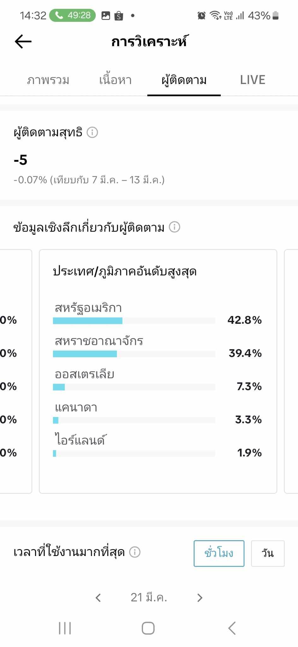The height and width of the screenshot is (647, 298).
Task: Tap the สหราชอาณาจักร percentage bar
Action: [134, 354]
